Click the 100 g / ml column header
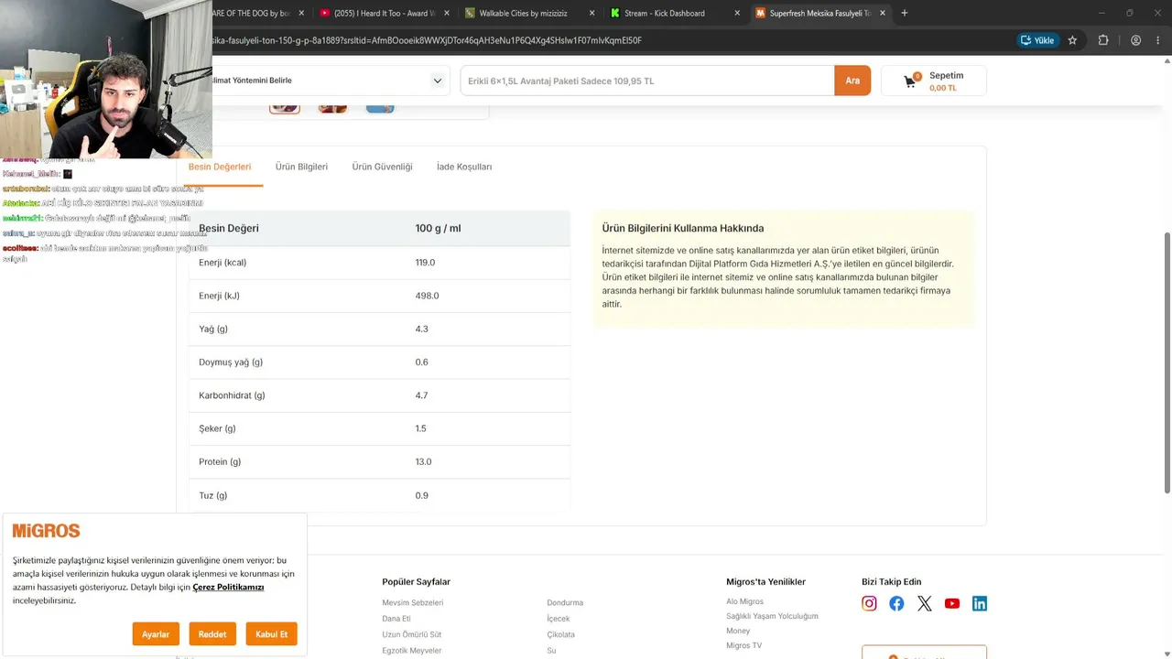Screen dimensions: 1172x659 coord(438,228)
